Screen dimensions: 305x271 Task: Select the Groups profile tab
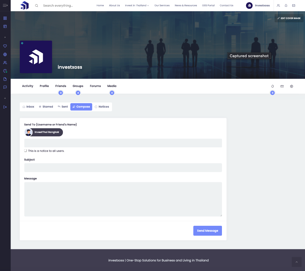click(78, 86)
